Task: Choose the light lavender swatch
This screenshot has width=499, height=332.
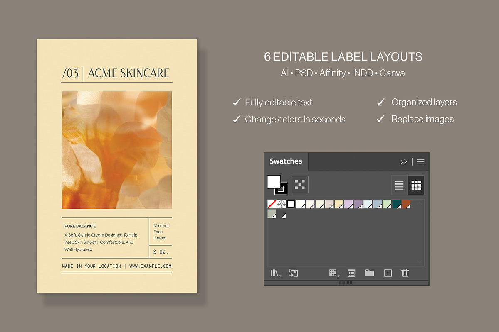Action: 348,204
